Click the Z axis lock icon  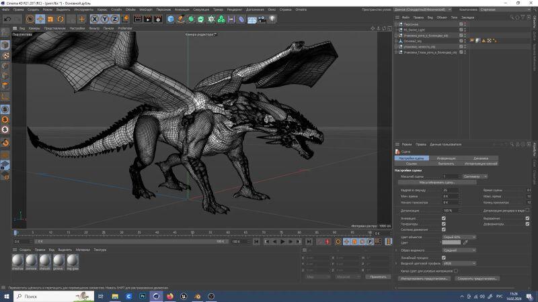[x=115, y=19]
